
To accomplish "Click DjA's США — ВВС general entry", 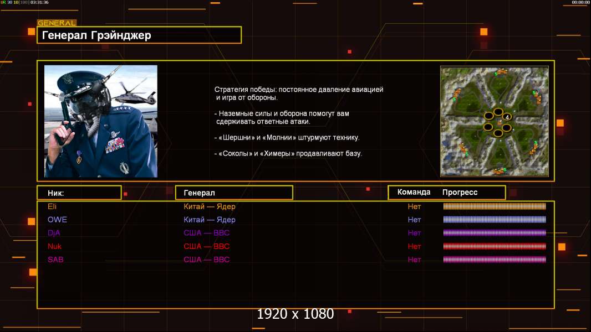I will [x=207, y=233].
